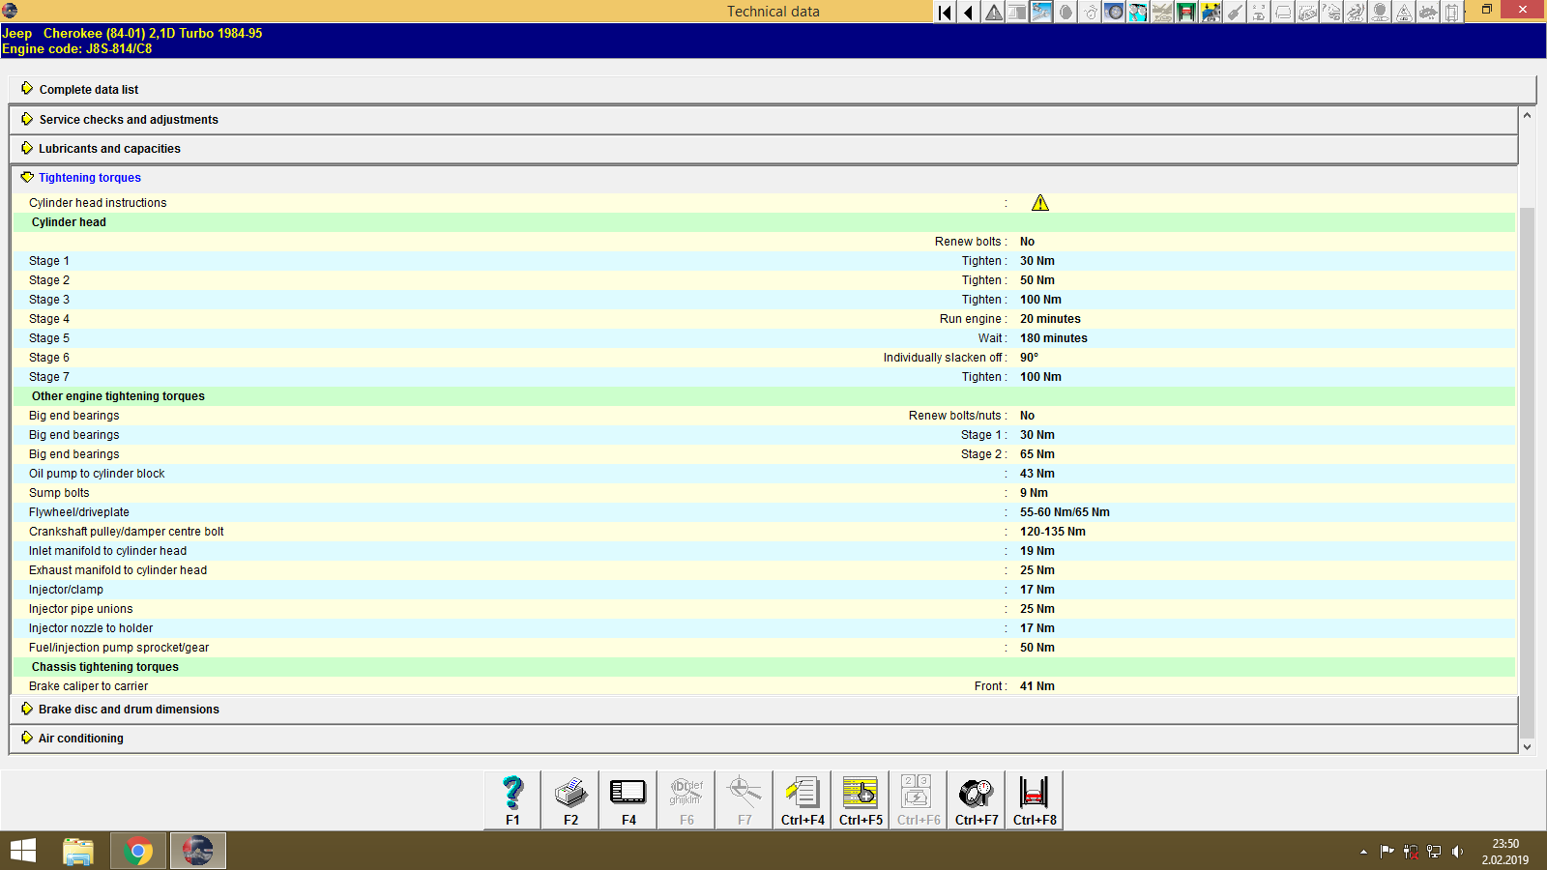1547x870 pixels.
Task: Expand the Brake disc and drum dimensions section
Action: (x=128, y=709)
